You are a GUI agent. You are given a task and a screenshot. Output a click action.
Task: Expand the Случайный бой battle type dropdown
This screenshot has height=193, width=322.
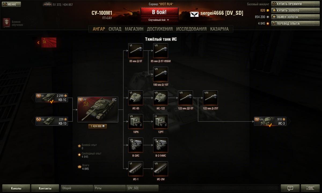[159, 20]
